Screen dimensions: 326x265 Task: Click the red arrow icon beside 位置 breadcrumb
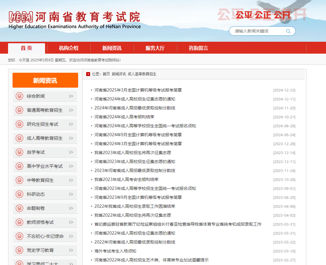coord(88,74)
